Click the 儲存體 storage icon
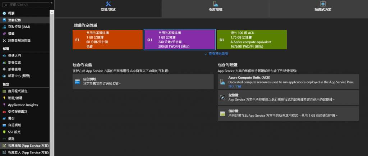 coord(222,113)
